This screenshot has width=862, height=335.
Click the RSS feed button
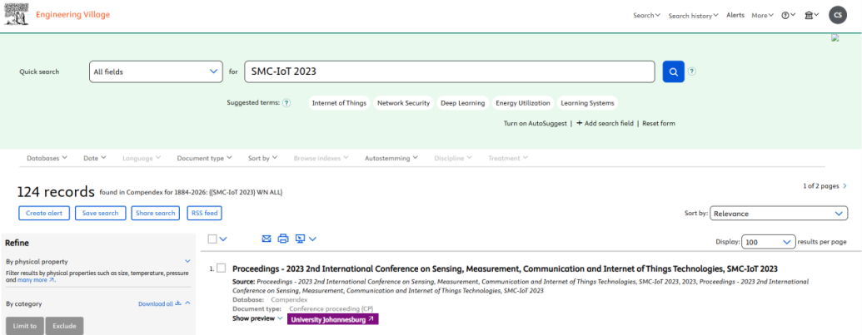point(204,213)
